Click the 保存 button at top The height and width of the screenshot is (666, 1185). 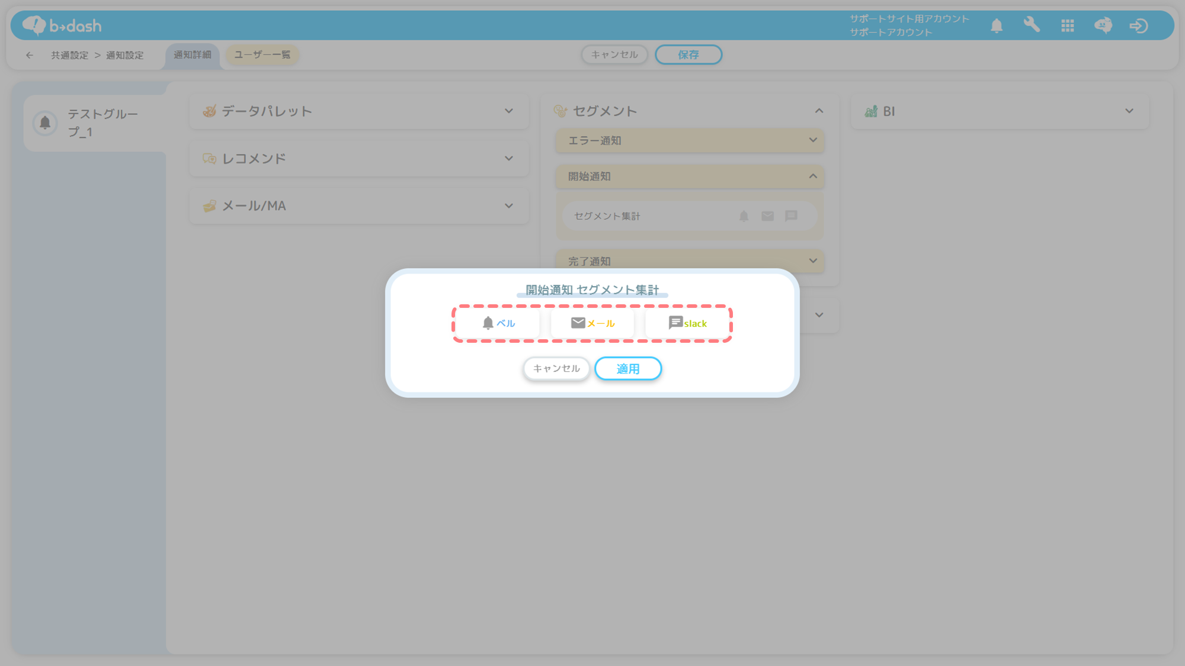pos(688,54)
